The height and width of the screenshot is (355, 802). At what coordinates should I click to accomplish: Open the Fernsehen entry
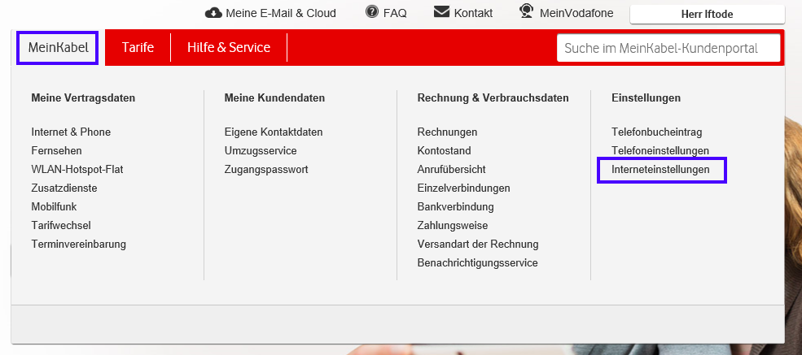56,151
